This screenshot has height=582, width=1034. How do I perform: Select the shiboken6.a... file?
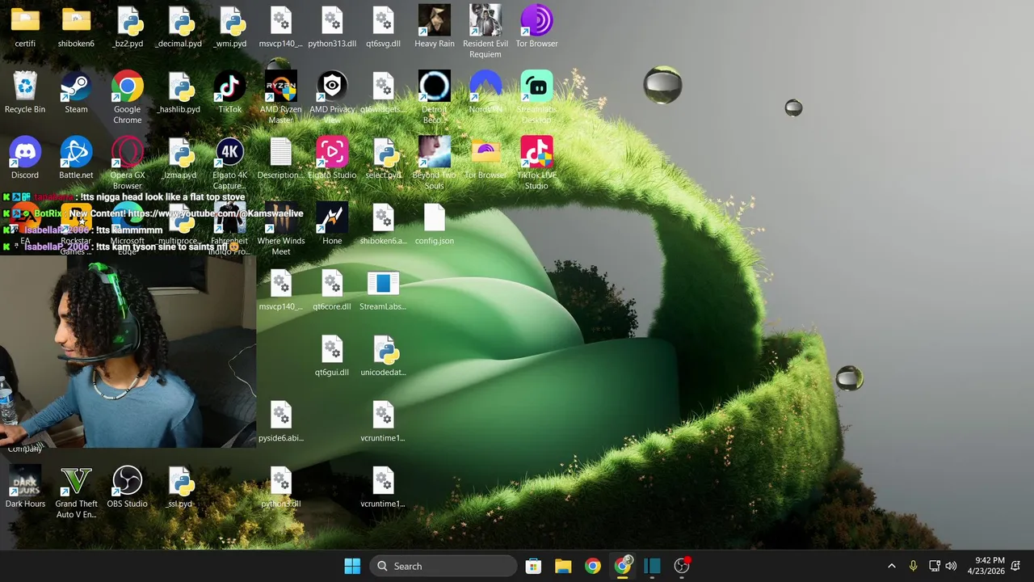(x=383, y=224)
